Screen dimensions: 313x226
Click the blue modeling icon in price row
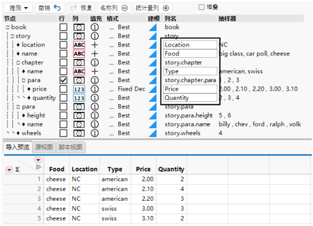click(153, 89)
